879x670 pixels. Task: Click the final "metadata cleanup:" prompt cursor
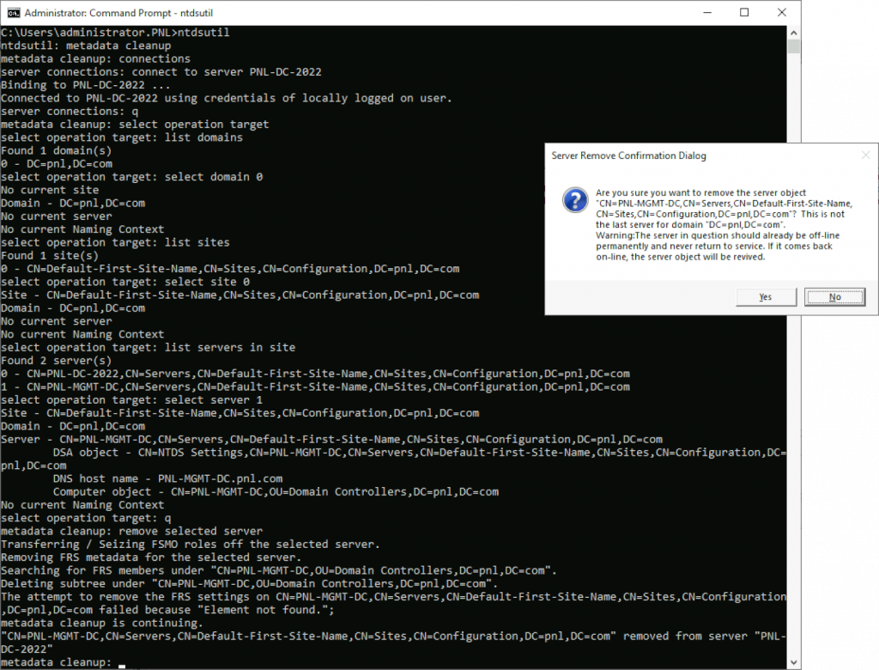(122, 664)
